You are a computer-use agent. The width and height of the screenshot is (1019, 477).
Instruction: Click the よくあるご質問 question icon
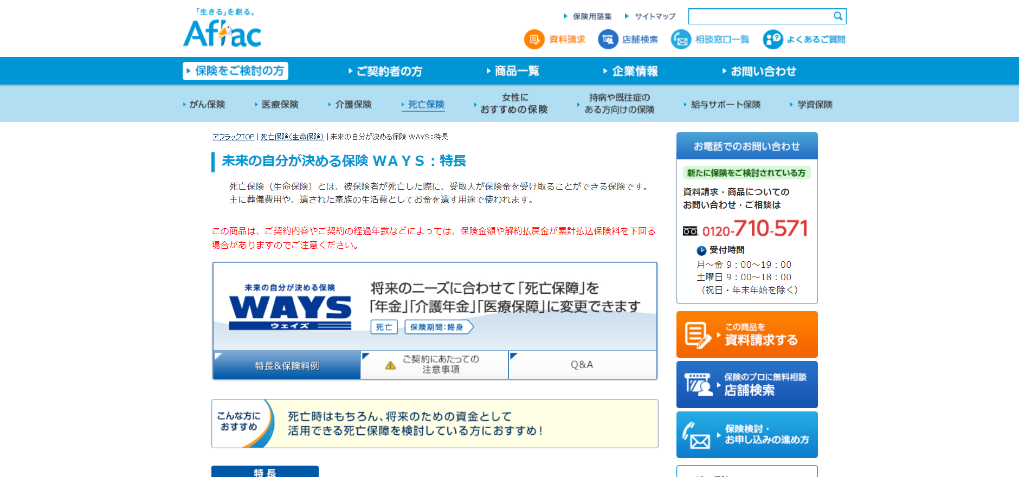click(773, 40)
